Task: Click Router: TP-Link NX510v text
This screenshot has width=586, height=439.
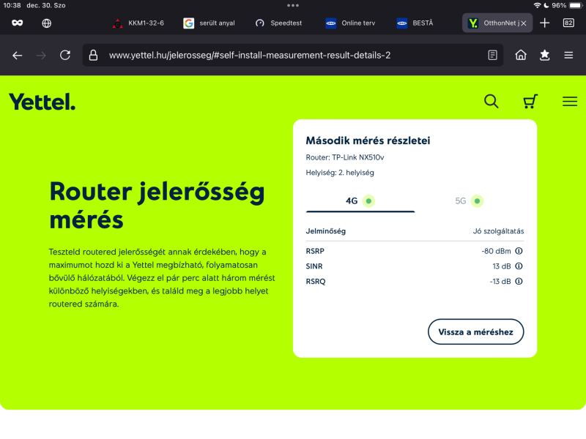Action: [344, 157]
